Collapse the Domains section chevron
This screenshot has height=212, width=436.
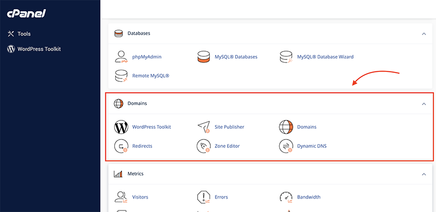tap(424, 104)
